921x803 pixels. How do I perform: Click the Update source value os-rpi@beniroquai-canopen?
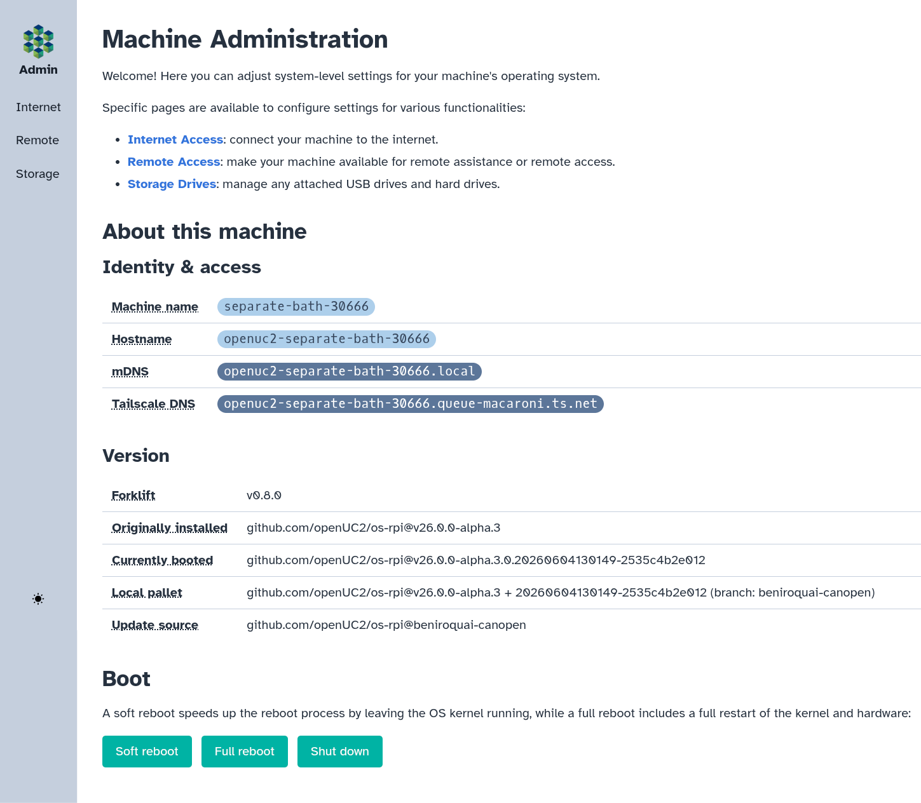tap(386, 625)
